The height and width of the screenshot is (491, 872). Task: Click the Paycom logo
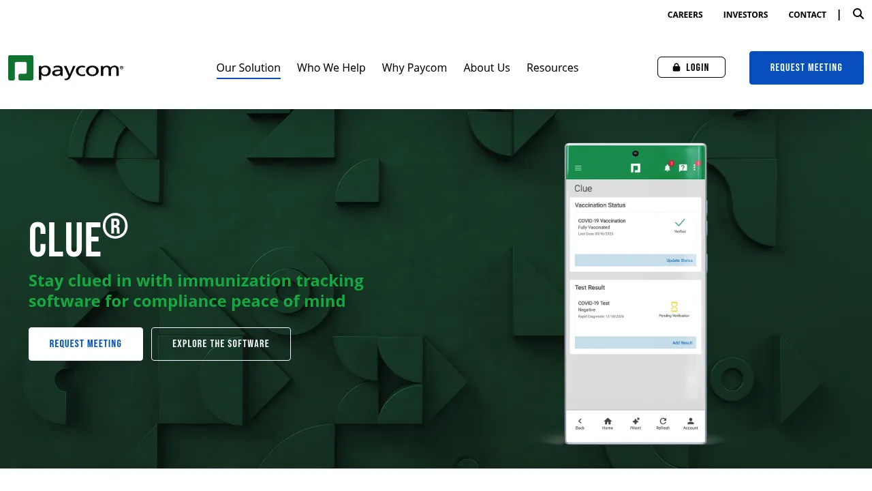pos(65,68)
